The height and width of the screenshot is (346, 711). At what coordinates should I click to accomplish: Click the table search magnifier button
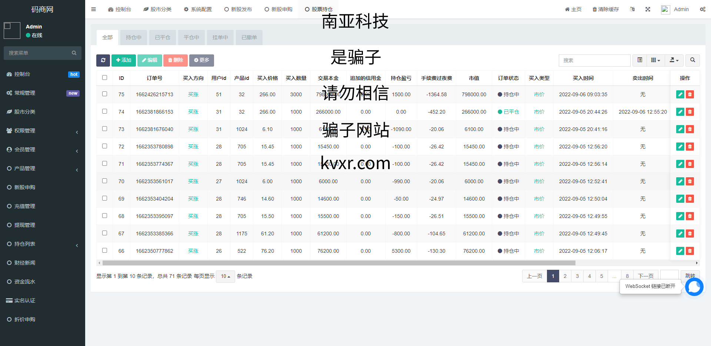pos(692,60)
